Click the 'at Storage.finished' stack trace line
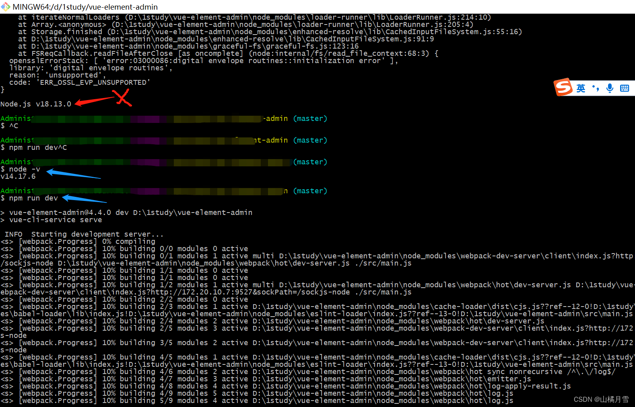635x407 pixels. [x=270, y=32]
